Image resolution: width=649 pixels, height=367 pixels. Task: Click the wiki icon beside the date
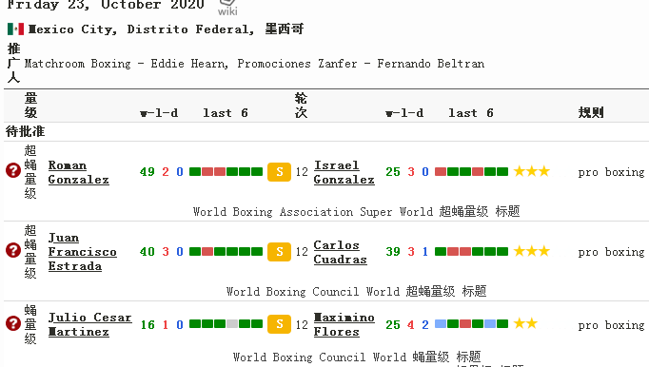[227, 8]
